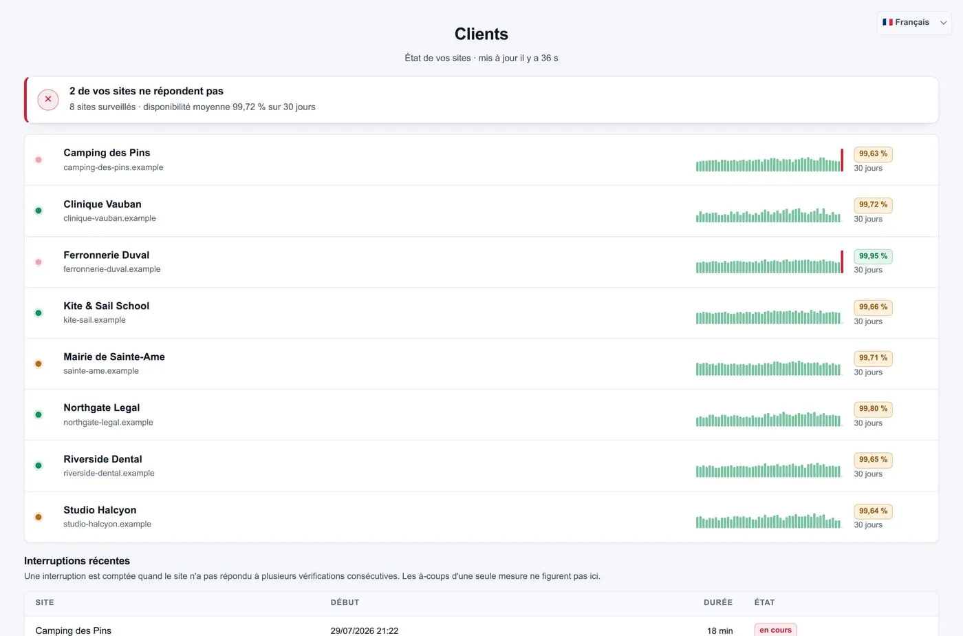Click the green status dot for Northgate Legal
This screenshot has width=963, height=636.
[x=39, y=414]
